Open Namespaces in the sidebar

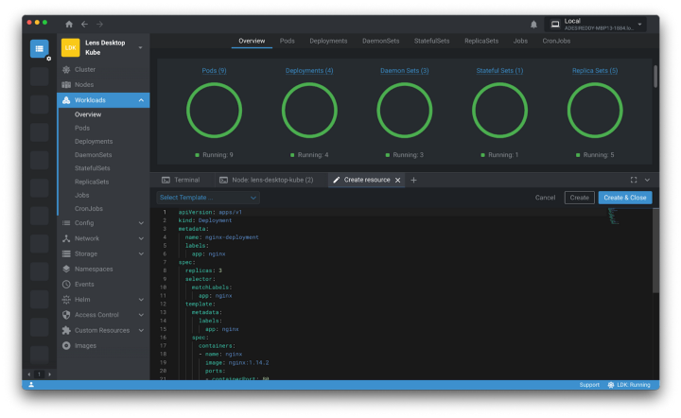(x=94, y=269)
